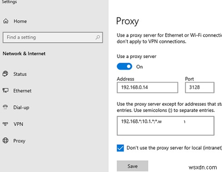Go to the Status section
This screenshot has width=222, height=172.
[20, 74]
